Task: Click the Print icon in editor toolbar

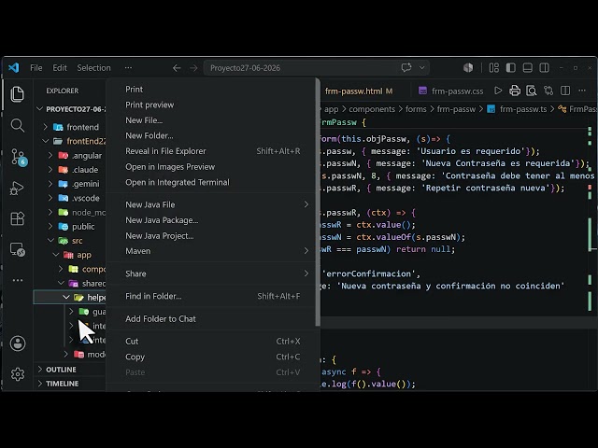Action: tap(515, 91)
